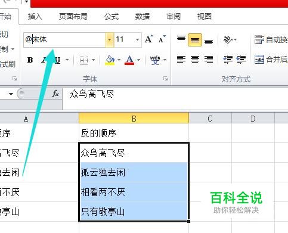Click the fx insert function icon
This screenshot has width=288, height=233.
(55, 94)
